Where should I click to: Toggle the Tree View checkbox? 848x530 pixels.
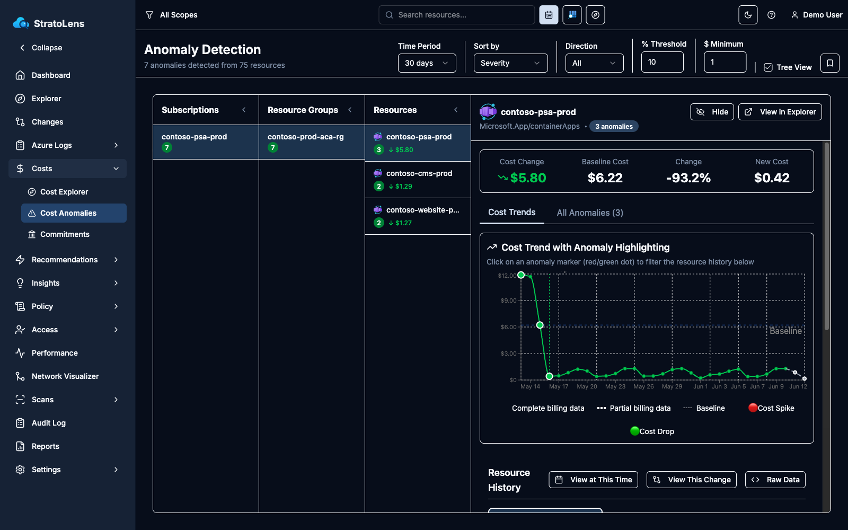click(x=768, y=67)
